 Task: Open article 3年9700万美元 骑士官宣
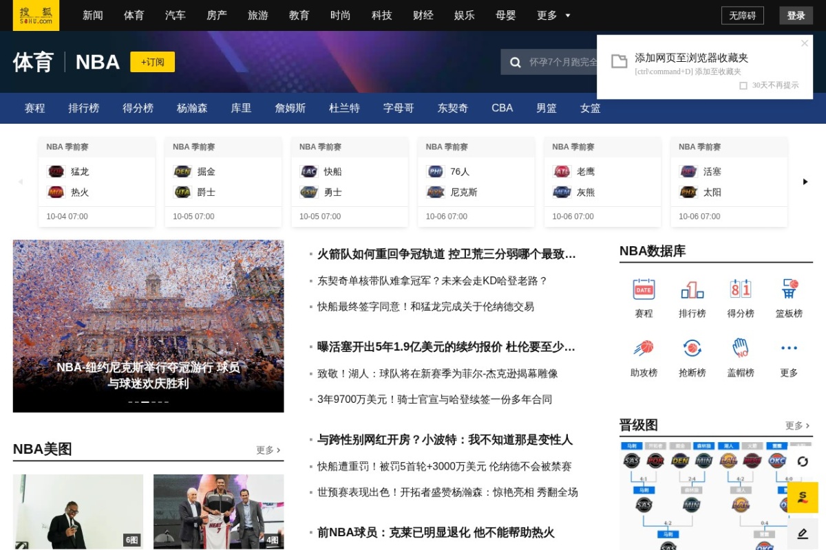[434, 399]
